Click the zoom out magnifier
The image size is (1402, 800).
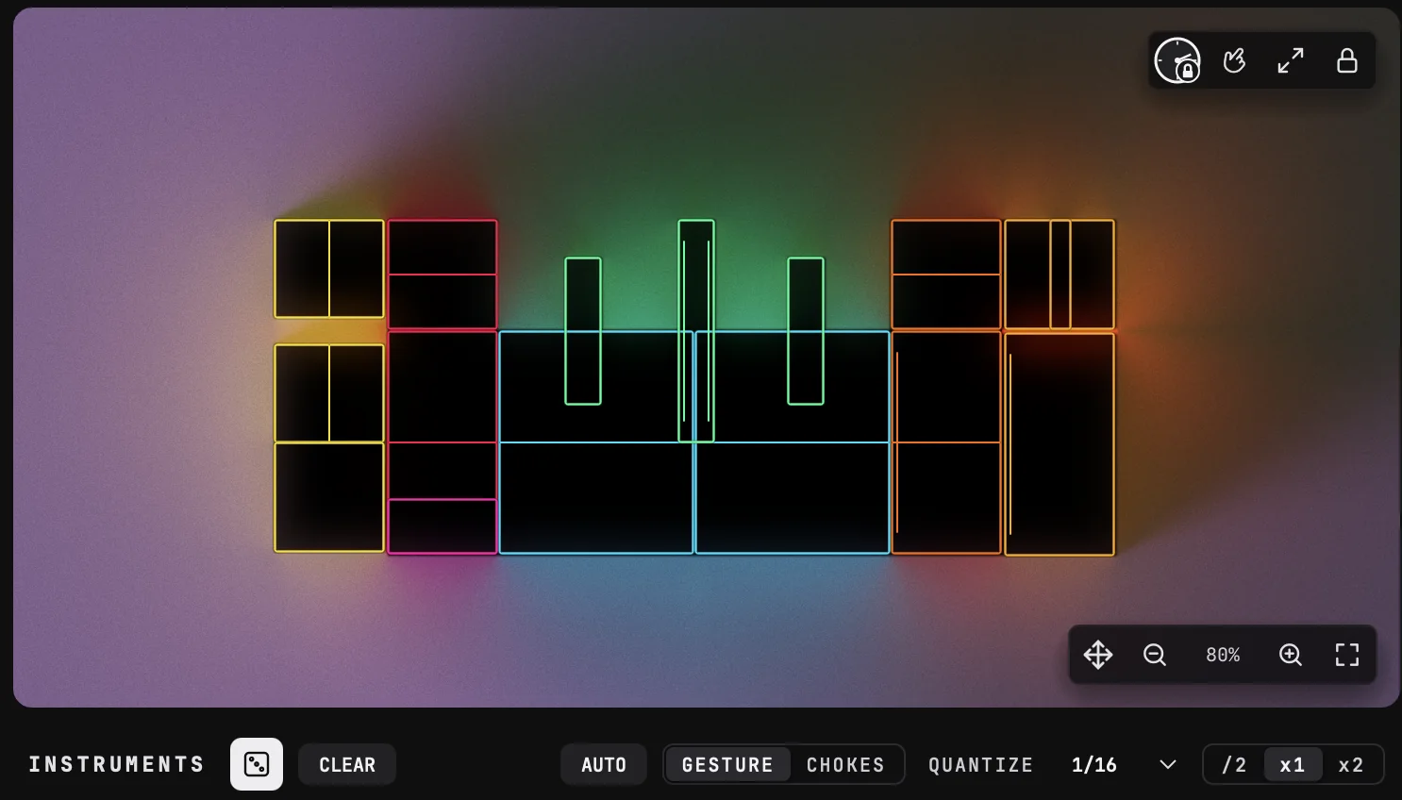pos(1155,655)
